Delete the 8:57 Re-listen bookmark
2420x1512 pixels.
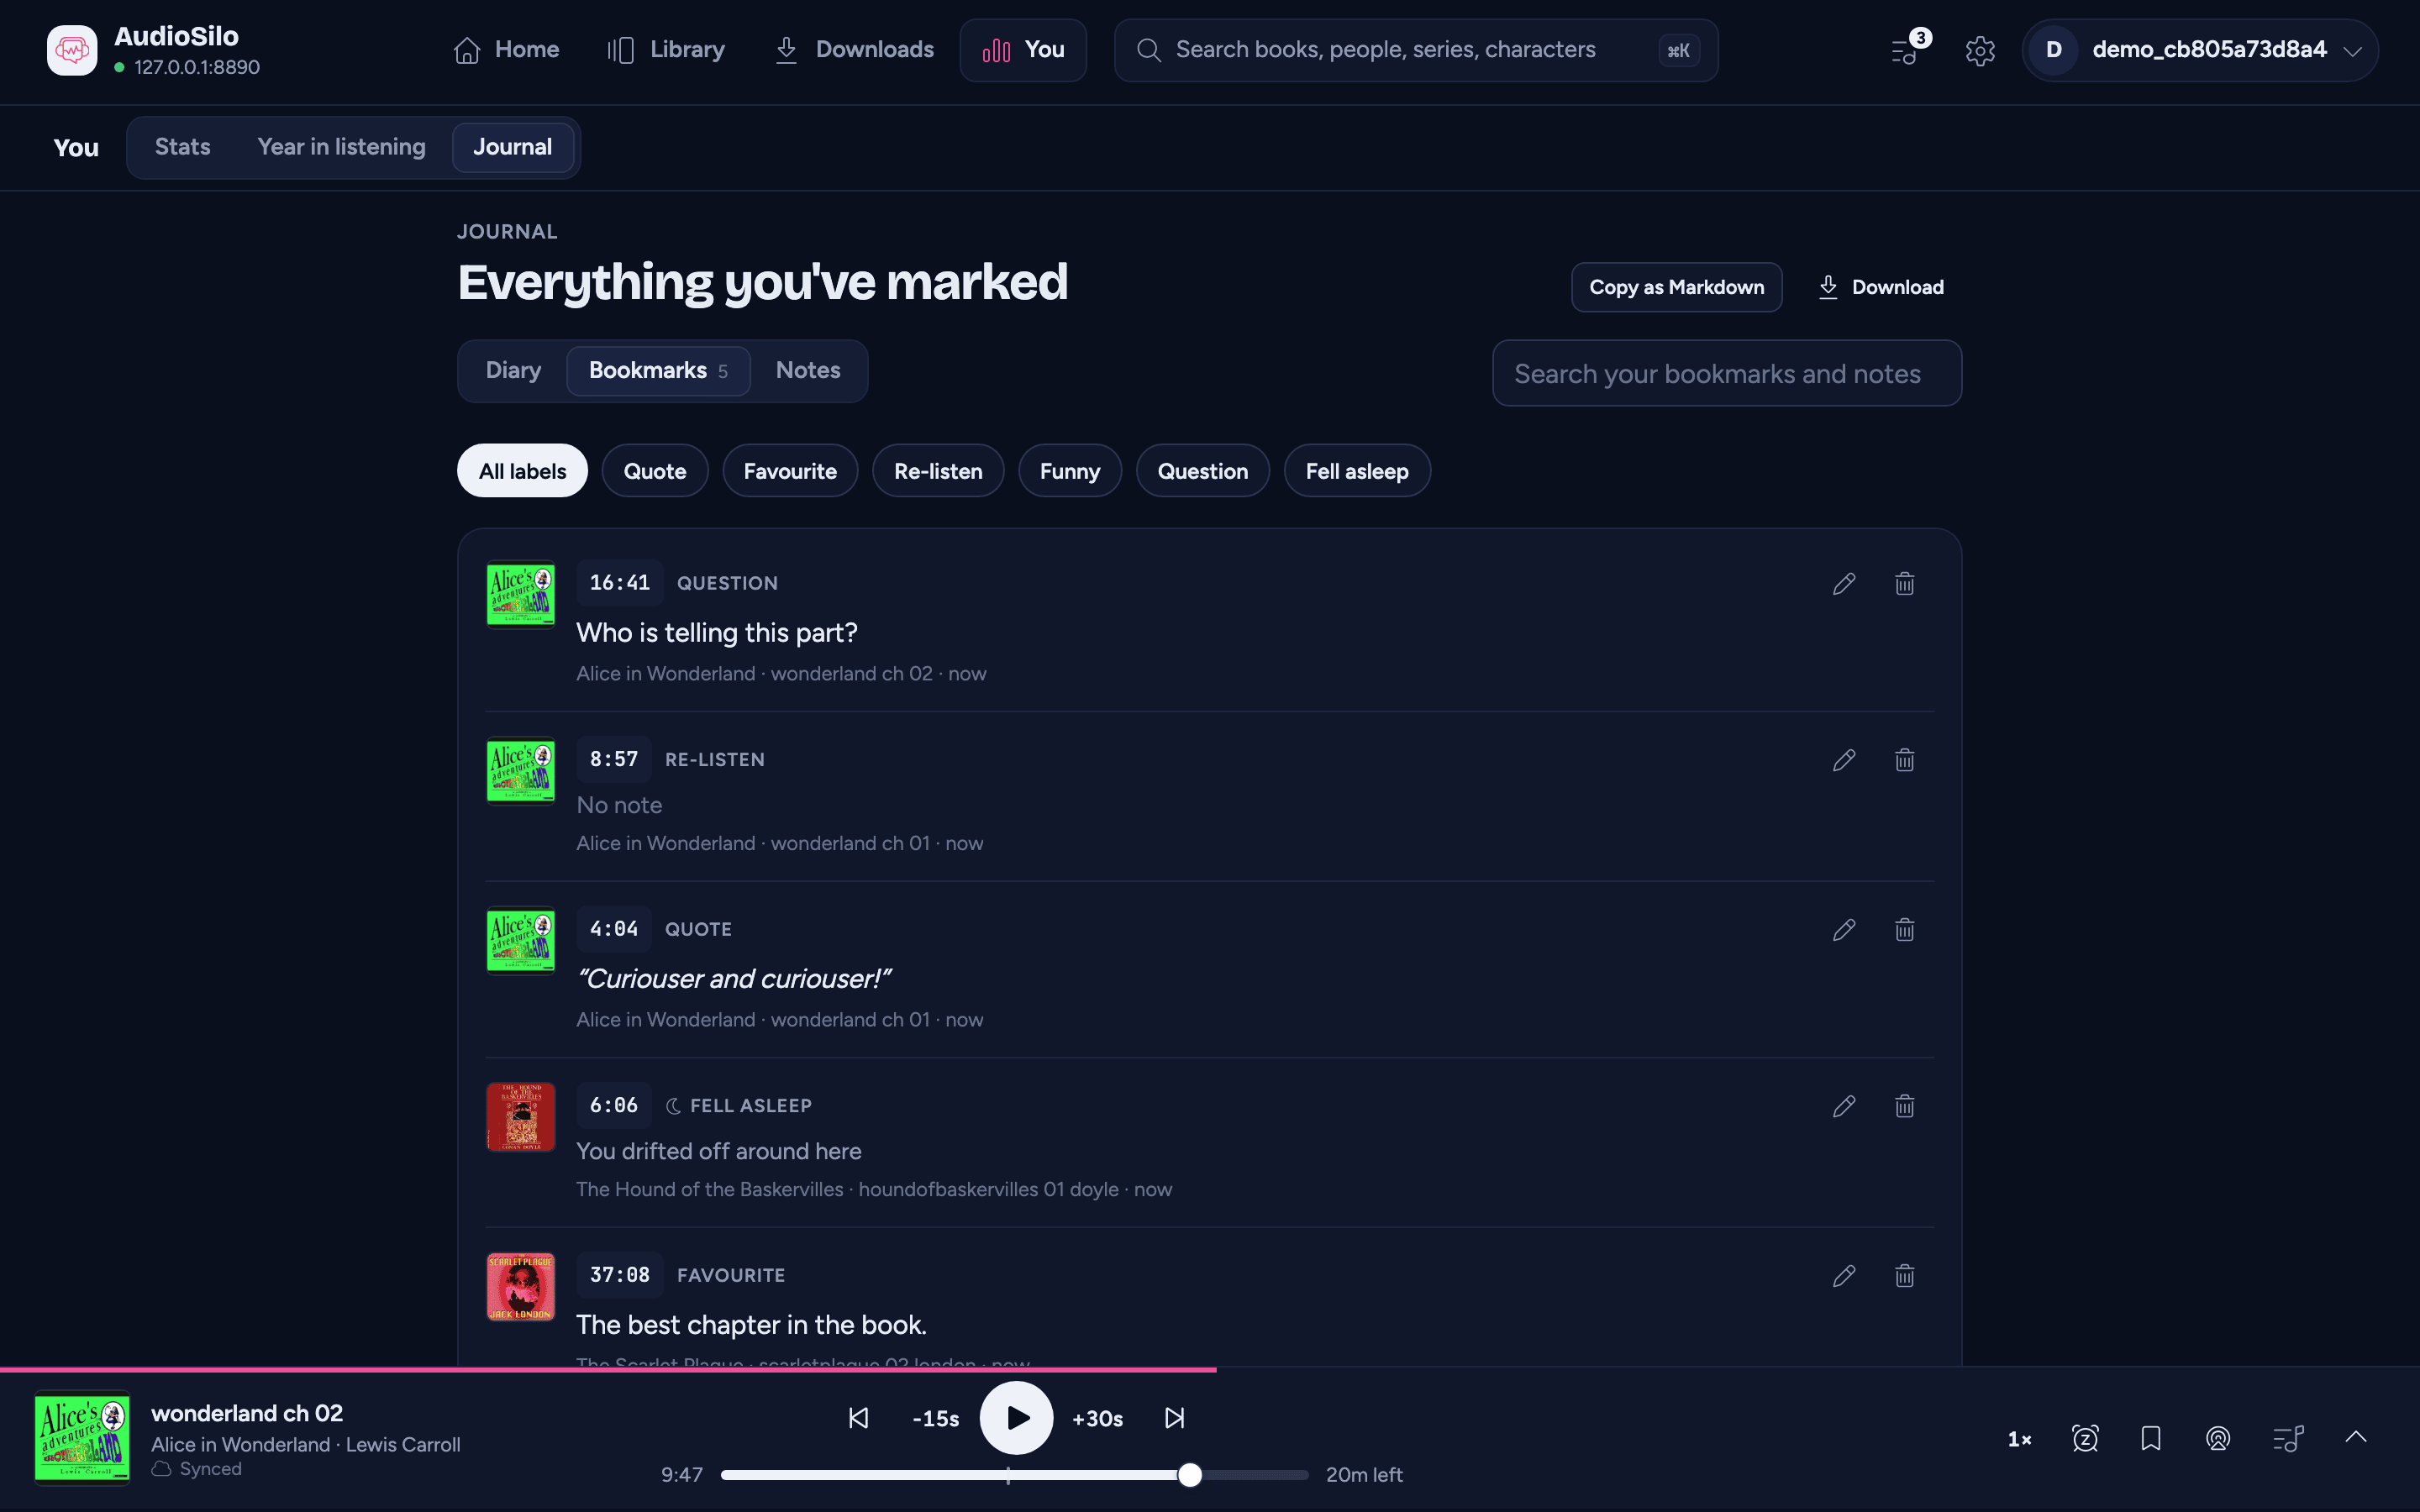(x=1904, y=760)
